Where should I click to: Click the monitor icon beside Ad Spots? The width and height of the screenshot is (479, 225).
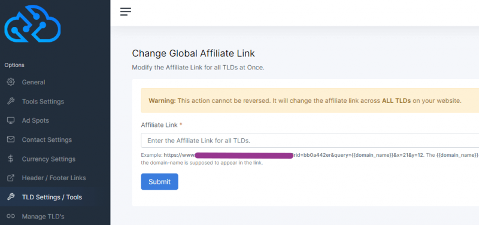point(11,120)
